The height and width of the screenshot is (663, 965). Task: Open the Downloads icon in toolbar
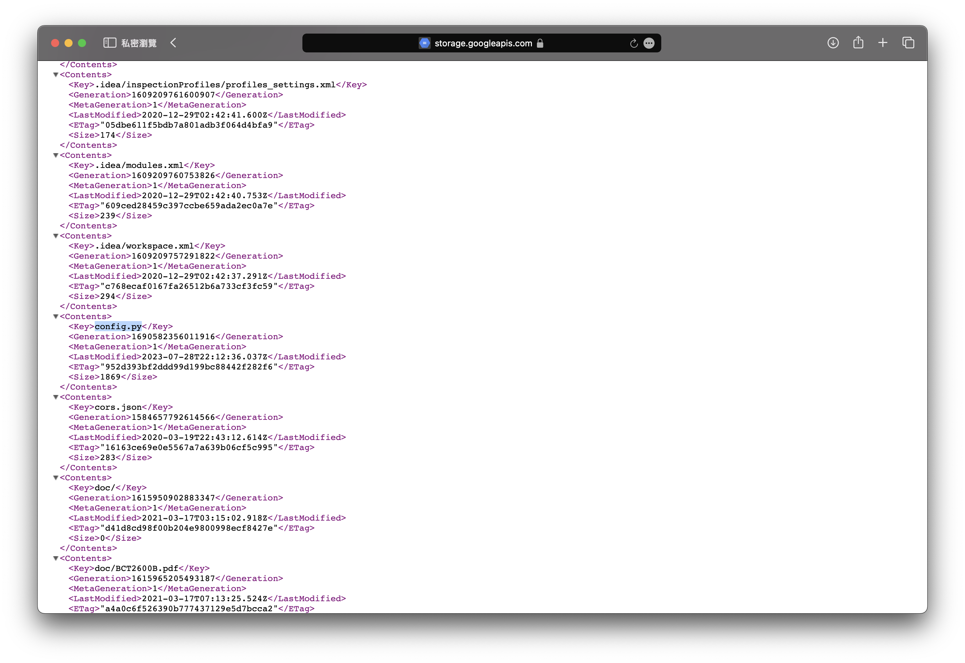tap(833, 43)
